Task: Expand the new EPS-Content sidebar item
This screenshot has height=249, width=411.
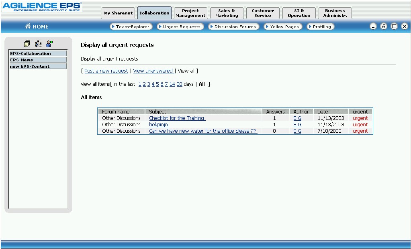Action: (x=38, y=66)
